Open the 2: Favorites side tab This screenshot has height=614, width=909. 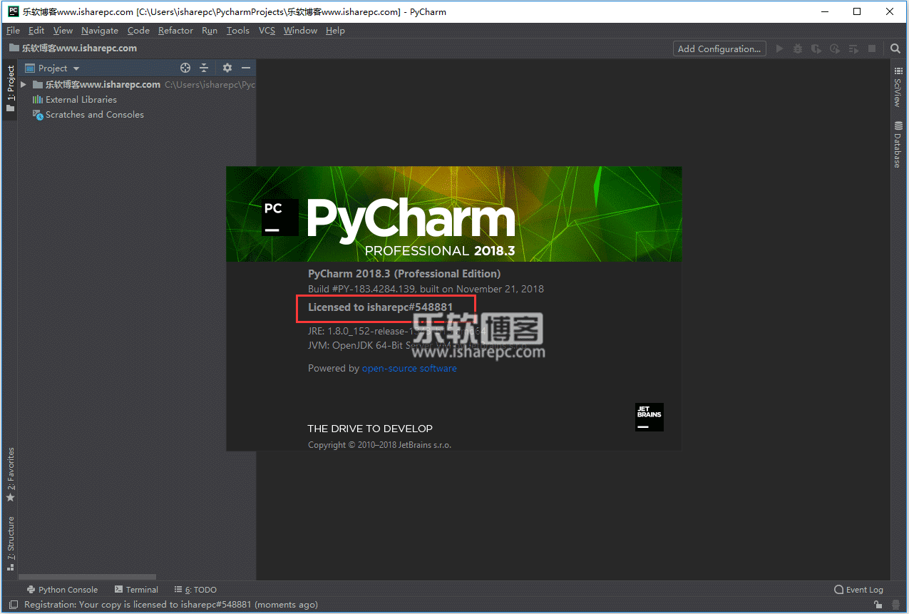tap(10, 475)
